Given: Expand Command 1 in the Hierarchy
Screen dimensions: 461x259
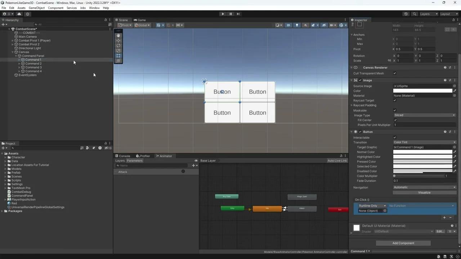Looking at the screenshot, I should [x=19, y=59].
